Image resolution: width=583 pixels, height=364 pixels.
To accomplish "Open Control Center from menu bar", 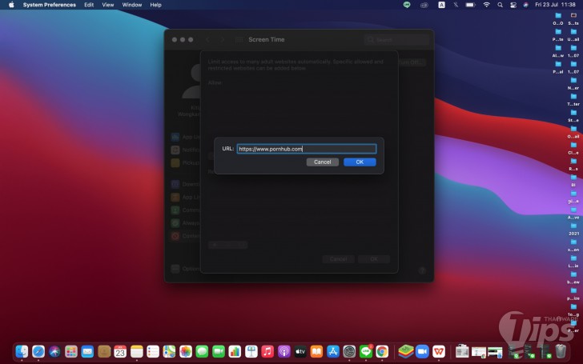I will [513, 5].
